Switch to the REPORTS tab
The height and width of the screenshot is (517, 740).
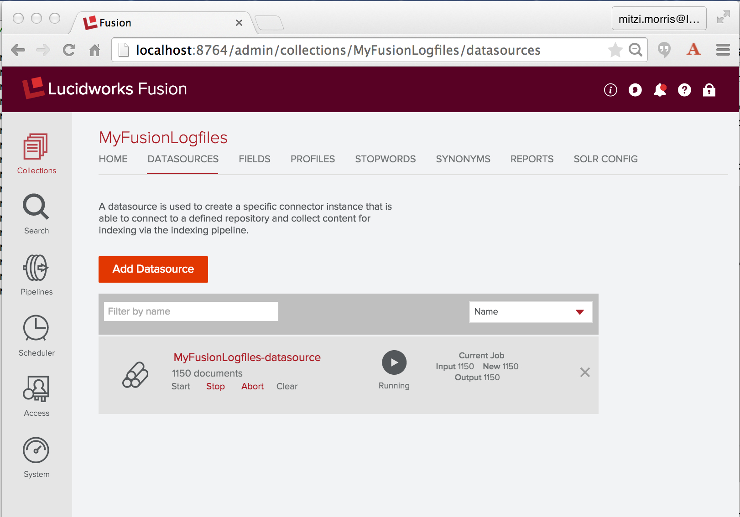532,159
